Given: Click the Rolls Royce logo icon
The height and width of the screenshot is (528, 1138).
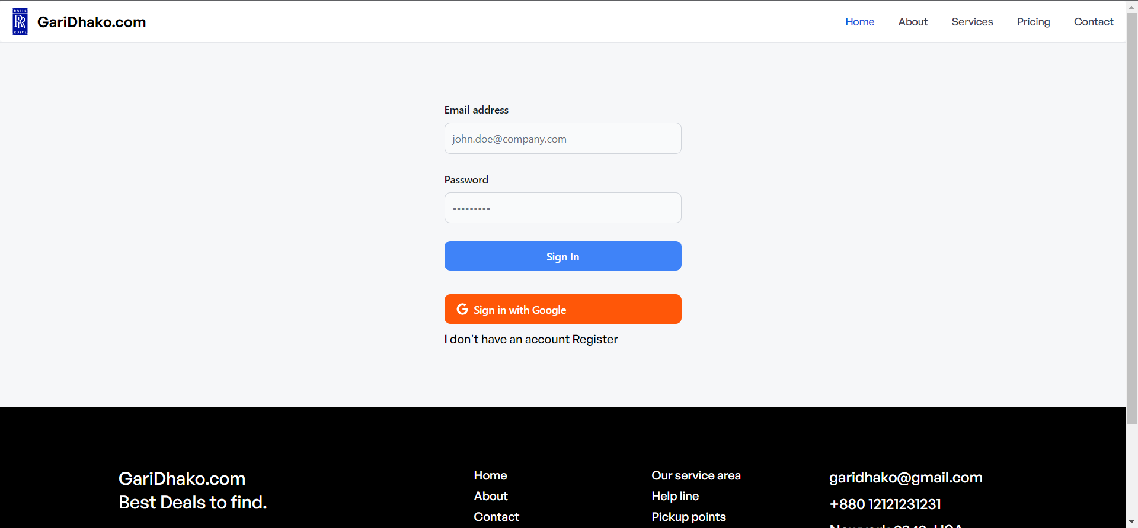Looking at the screenshot, I should click(20, 21).
